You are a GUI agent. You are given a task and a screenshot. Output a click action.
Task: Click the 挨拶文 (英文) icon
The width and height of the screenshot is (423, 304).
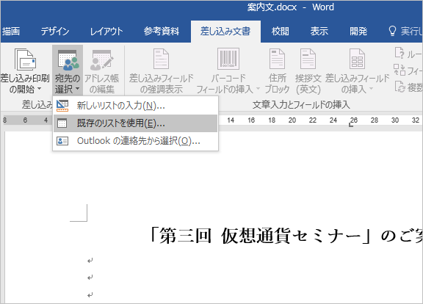pyautogui.click(x=308, y=59)
